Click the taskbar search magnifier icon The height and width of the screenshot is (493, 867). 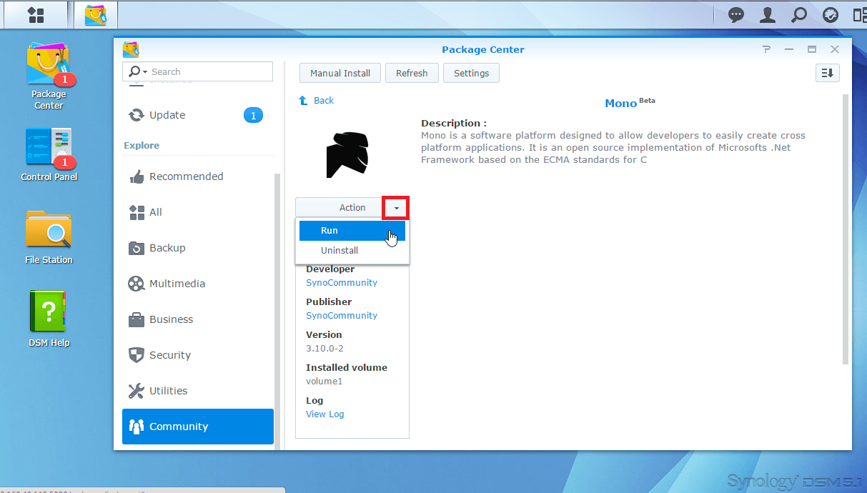coord(799,15)
